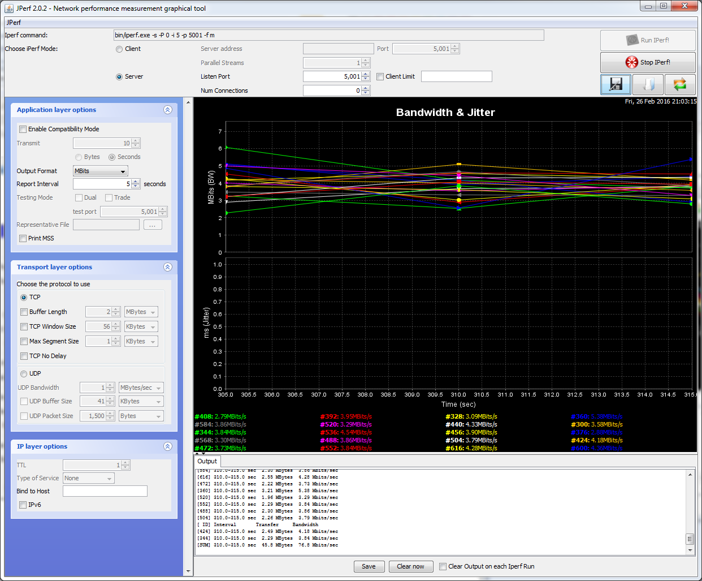Click the Clear now button

pyautogui.click(x=410, y=566)
